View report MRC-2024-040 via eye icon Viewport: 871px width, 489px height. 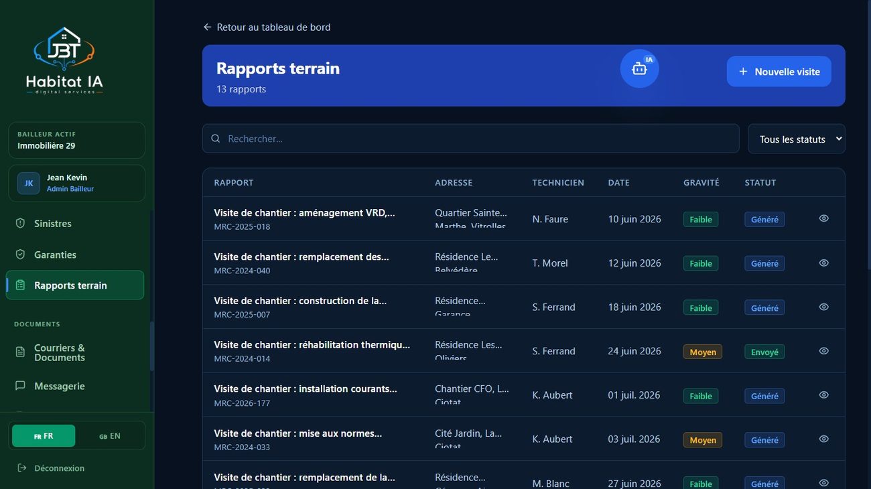(x=824, y=263)
